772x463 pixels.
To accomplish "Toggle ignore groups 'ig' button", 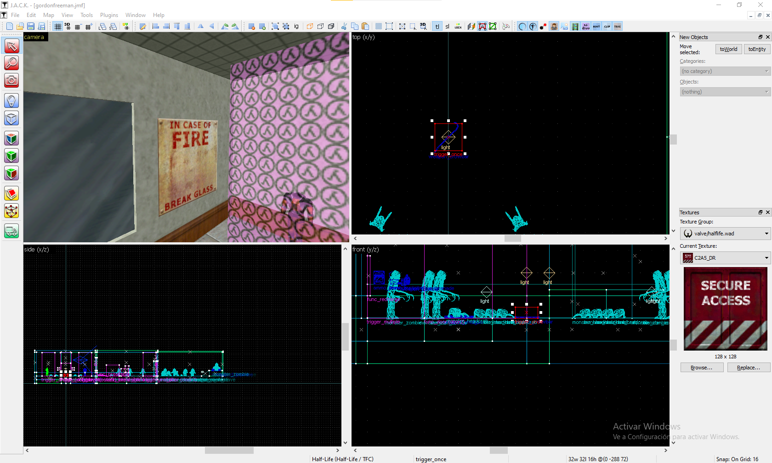I will [x=296, y=27].
